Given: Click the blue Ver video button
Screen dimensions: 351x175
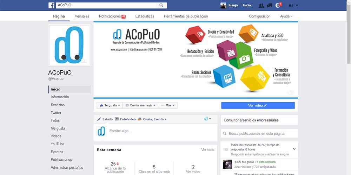Looking at the screenshot, I should point(258,105).
